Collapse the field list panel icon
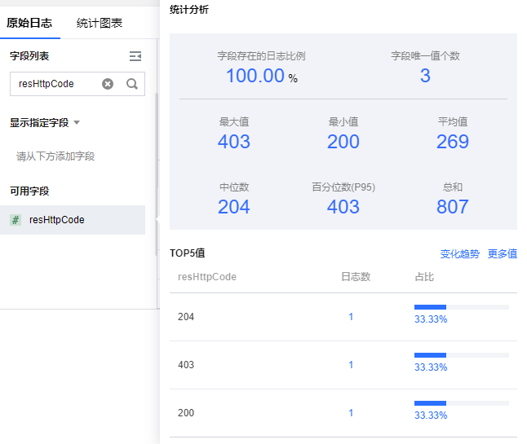The height and width of the screenshot is (444, 527). pyautogui.click(x=135, y=56)
